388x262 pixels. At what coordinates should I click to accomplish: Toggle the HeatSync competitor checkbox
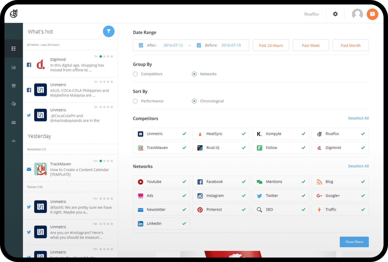coord(221,134)
